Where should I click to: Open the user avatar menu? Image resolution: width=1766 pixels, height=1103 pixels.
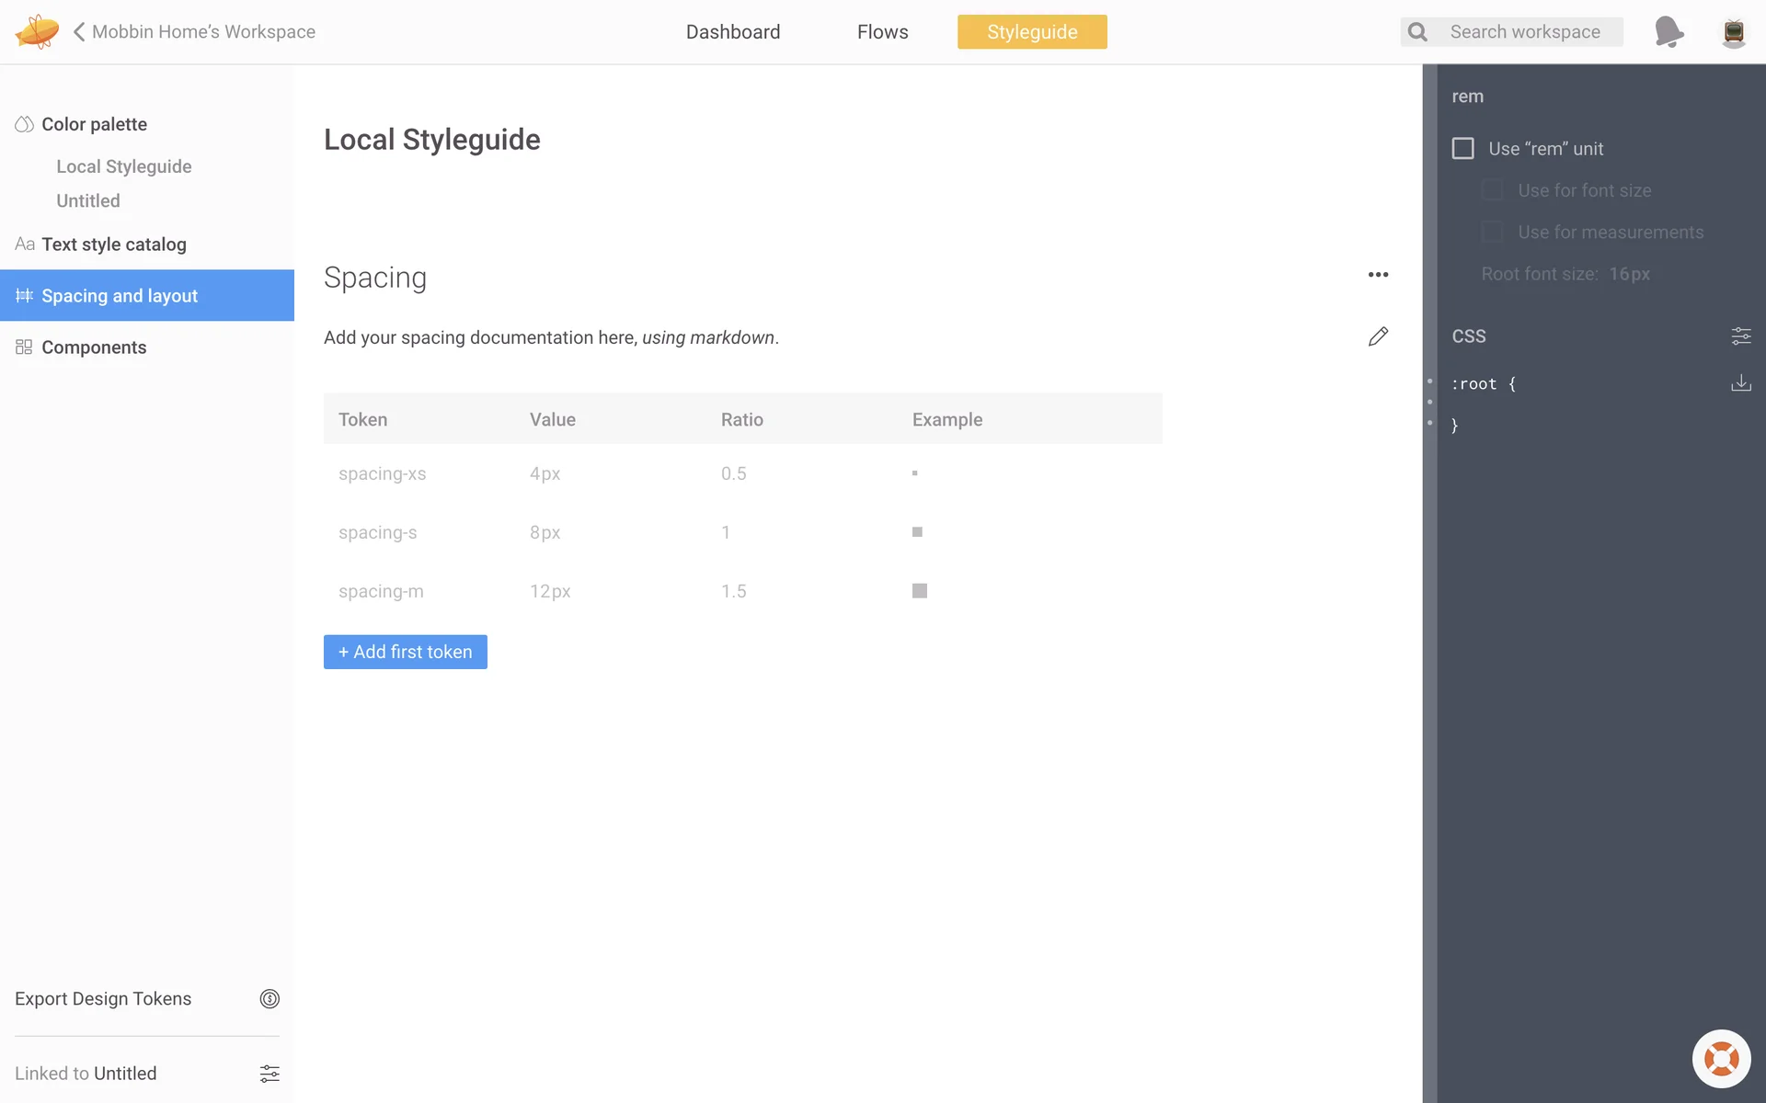[x=1733, y=32]
